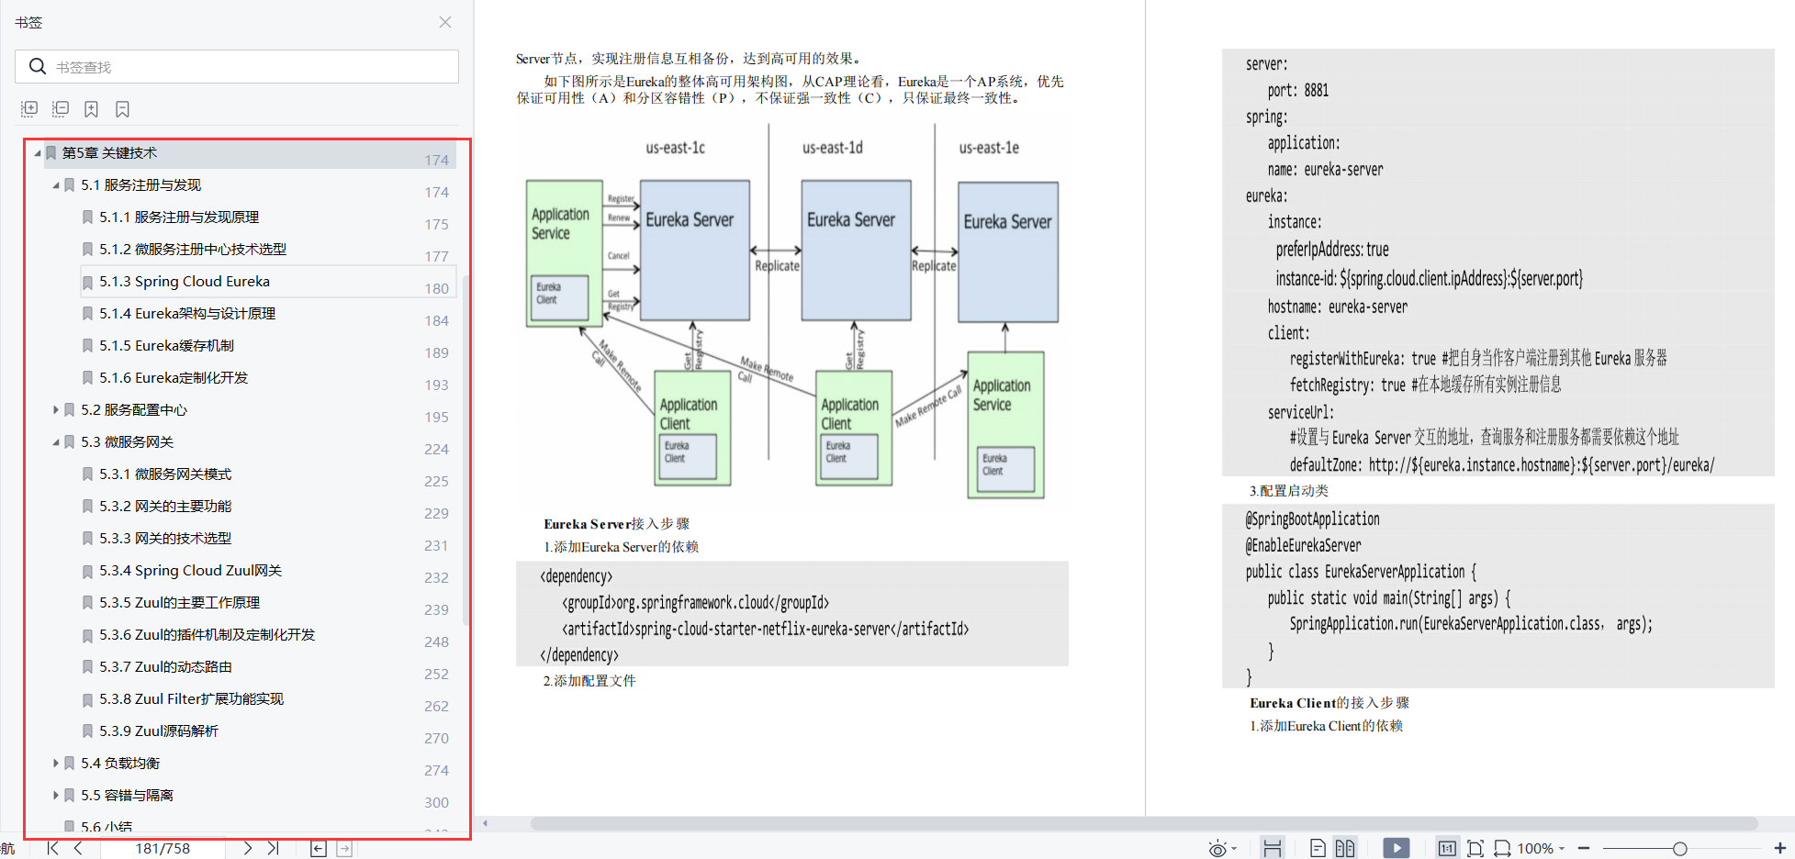Click the add bookmark icon
The image size is (1795, 859).
pyautogui.click(x=91, y=109)
